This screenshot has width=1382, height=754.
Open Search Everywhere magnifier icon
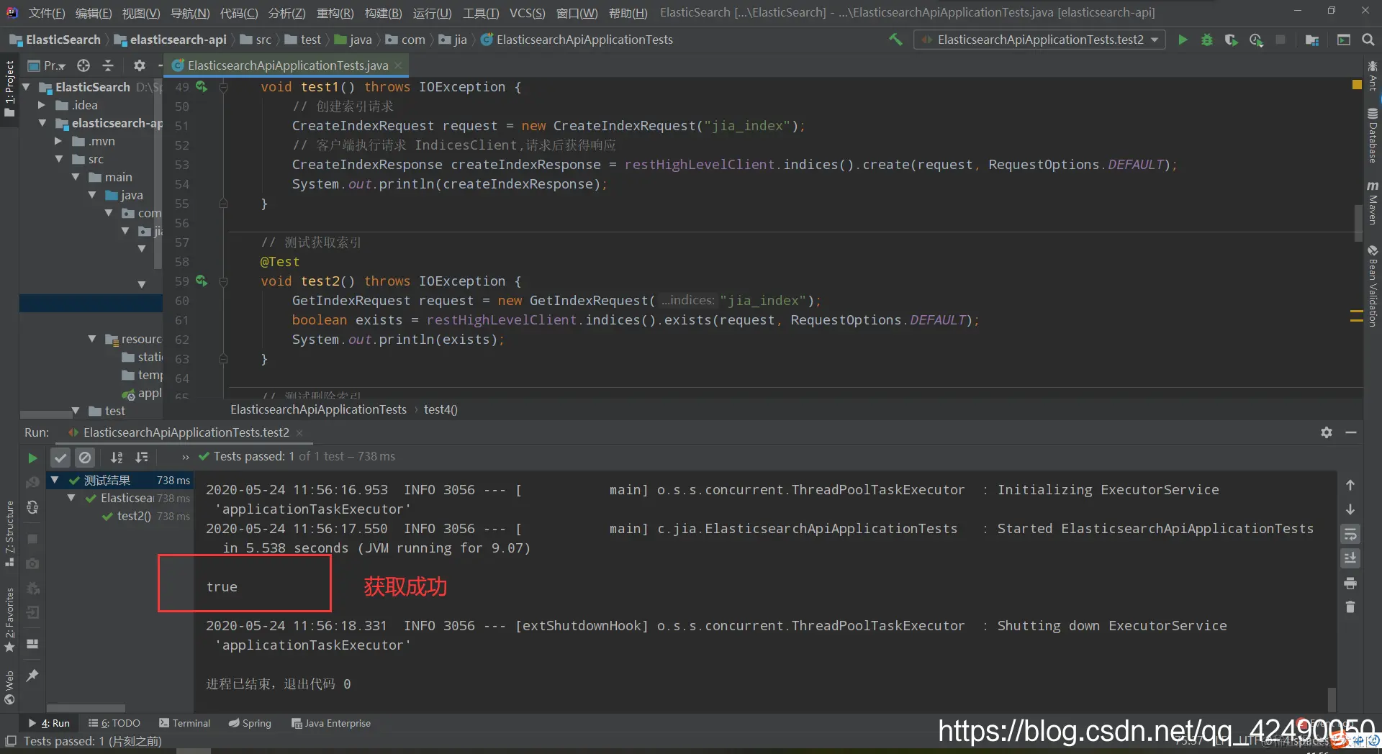point(1368,40)
